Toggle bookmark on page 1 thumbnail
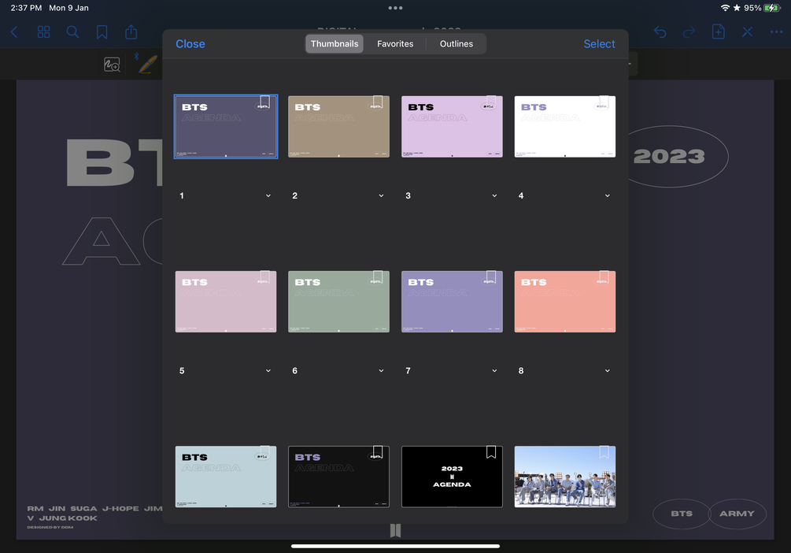The height and width of the screenshot is (553, 791). 264,102
